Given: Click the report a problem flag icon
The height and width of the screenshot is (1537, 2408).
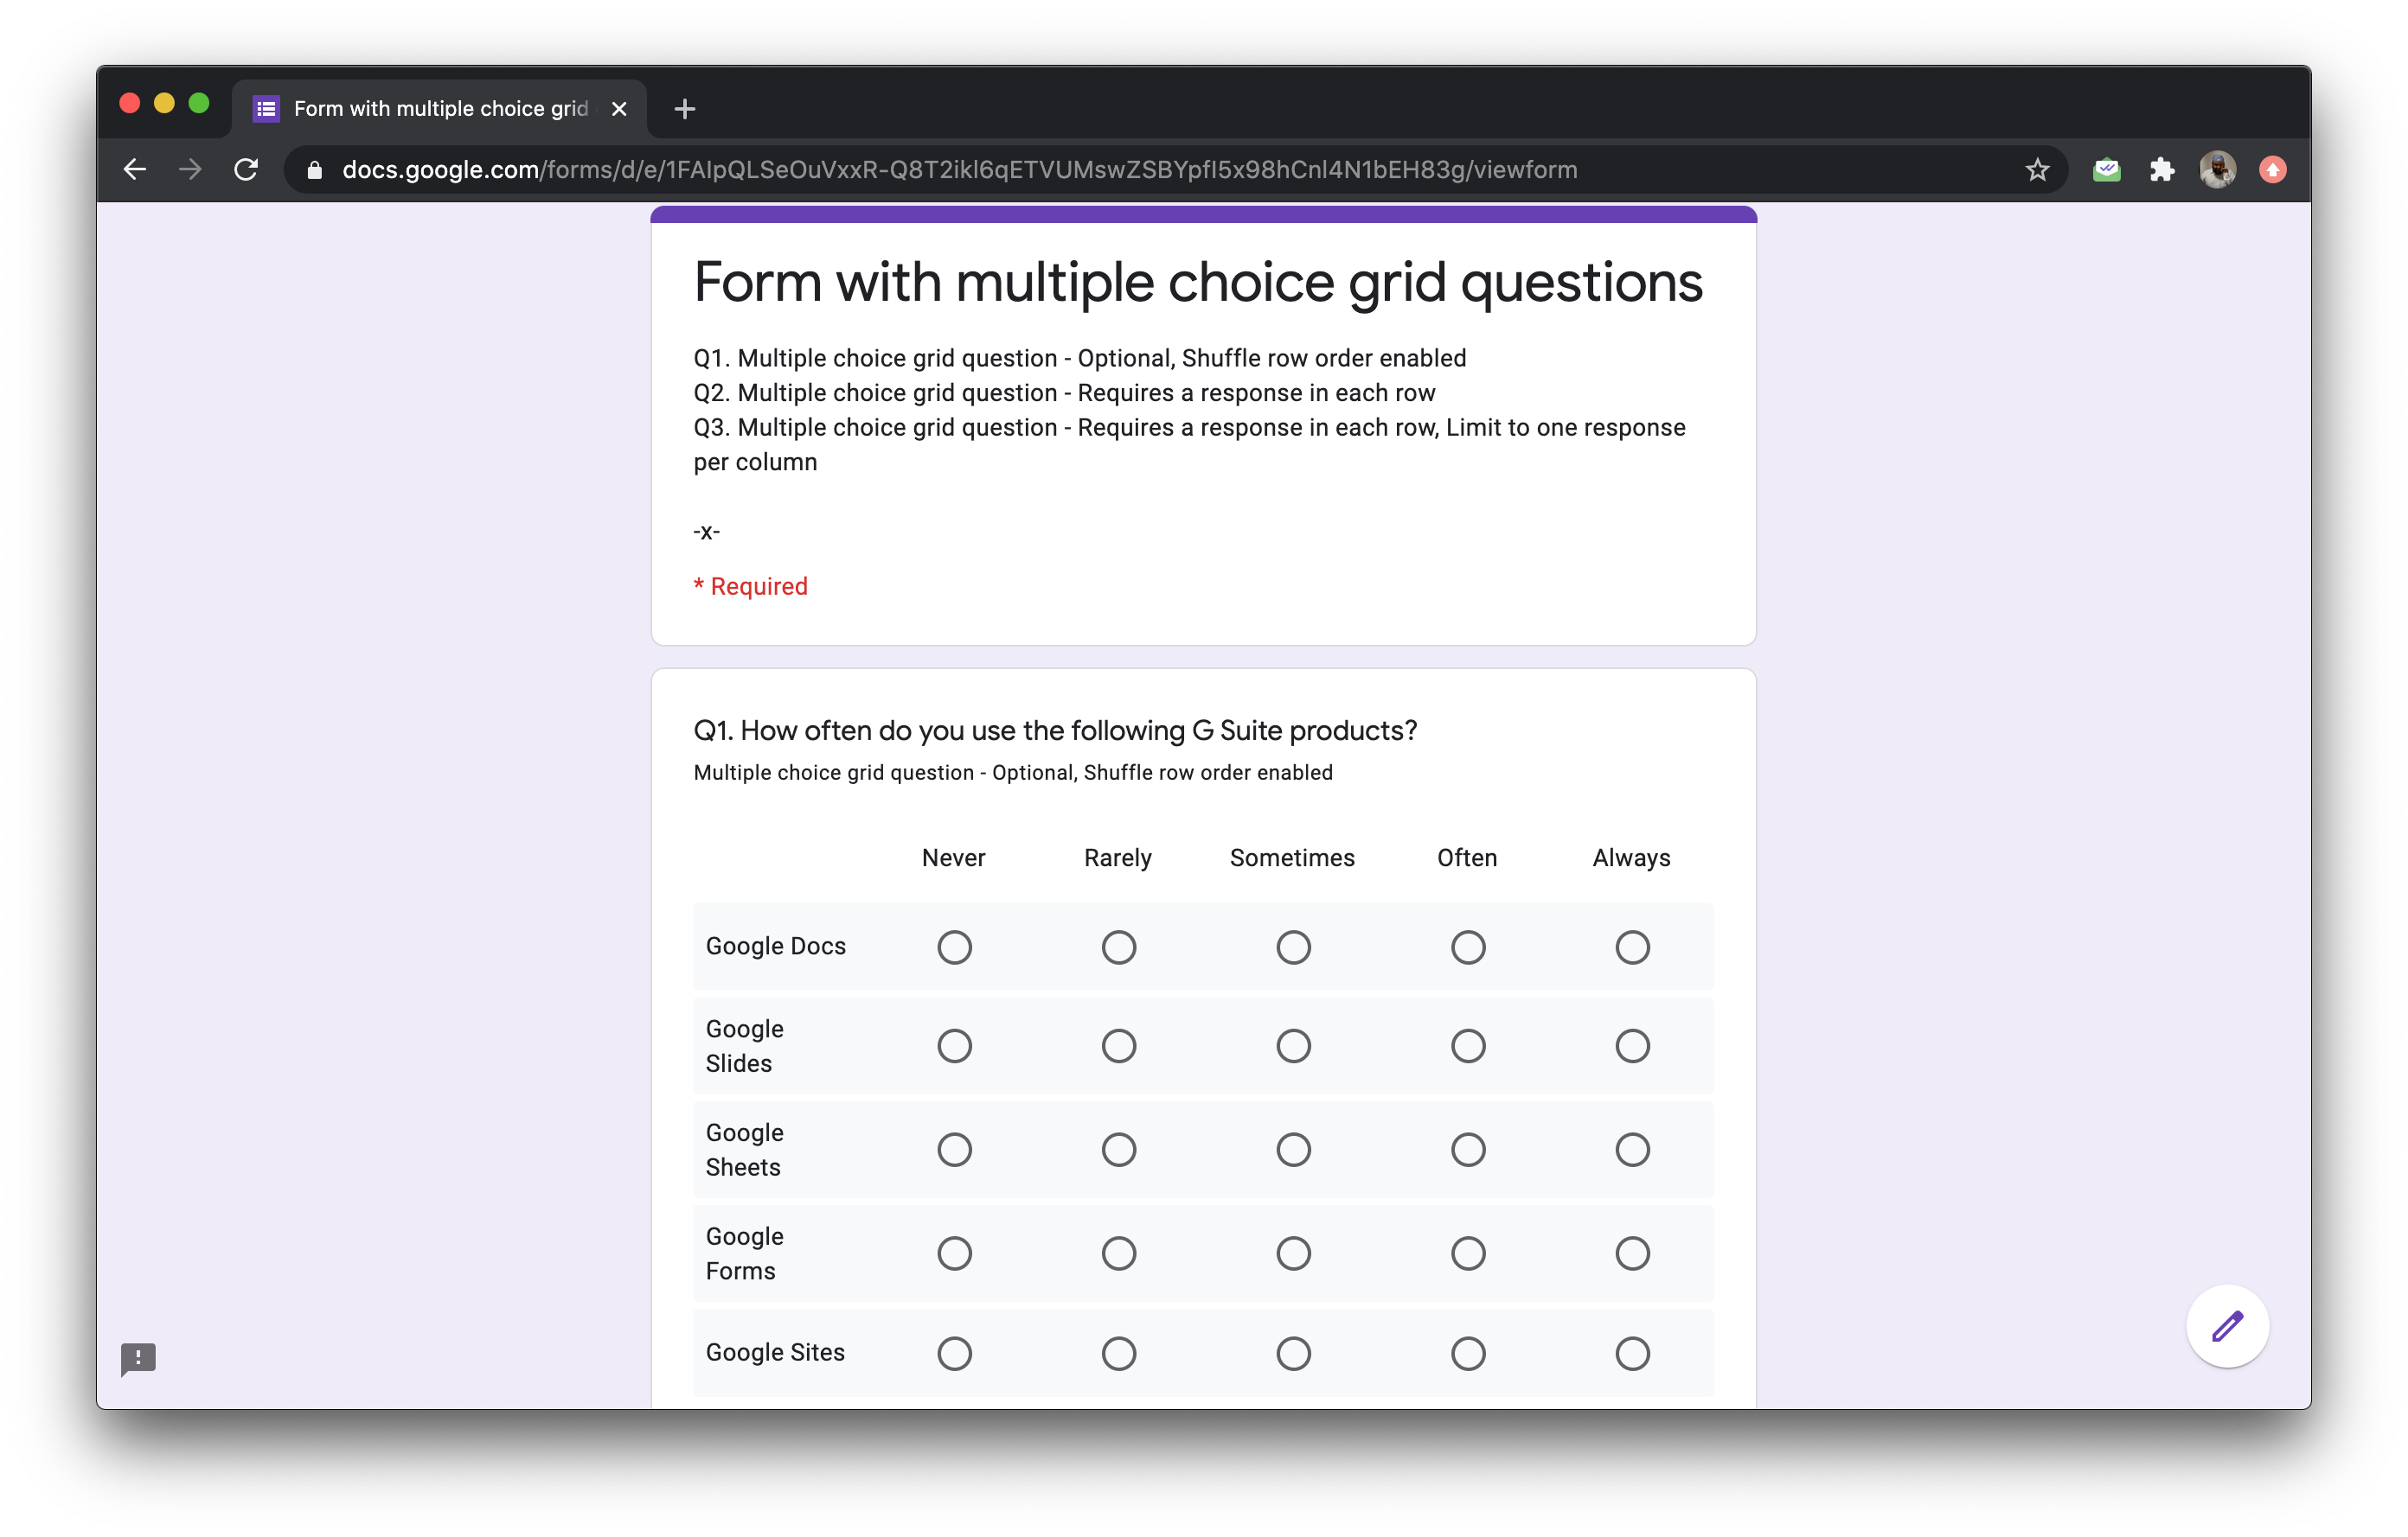Looking at the screenshot, I should 137,1358.
